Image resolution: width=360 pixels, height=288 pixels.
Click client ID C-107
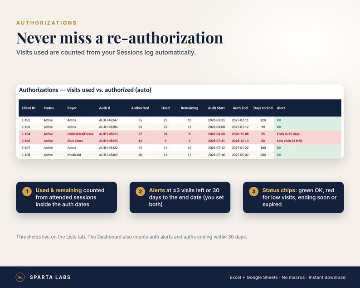[26, 148]
